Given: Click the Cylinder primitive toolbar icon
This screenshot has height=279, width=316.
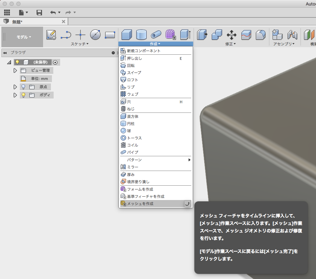Looking at the screenshot, I should 141,35.
